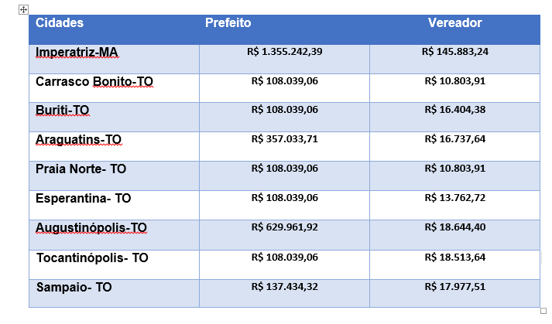Click the Augustinópolis-TO cell
The image size is (552, 324).
tap(91, 228)
